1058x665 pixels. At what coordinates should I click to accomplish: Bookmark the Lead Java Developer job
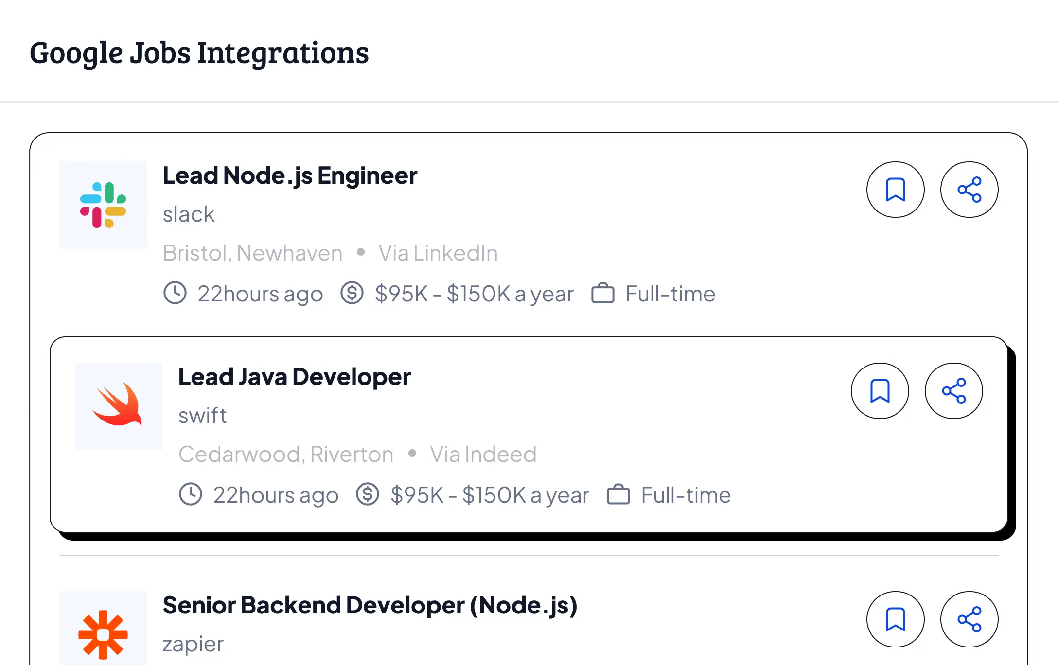click(880, 391)
